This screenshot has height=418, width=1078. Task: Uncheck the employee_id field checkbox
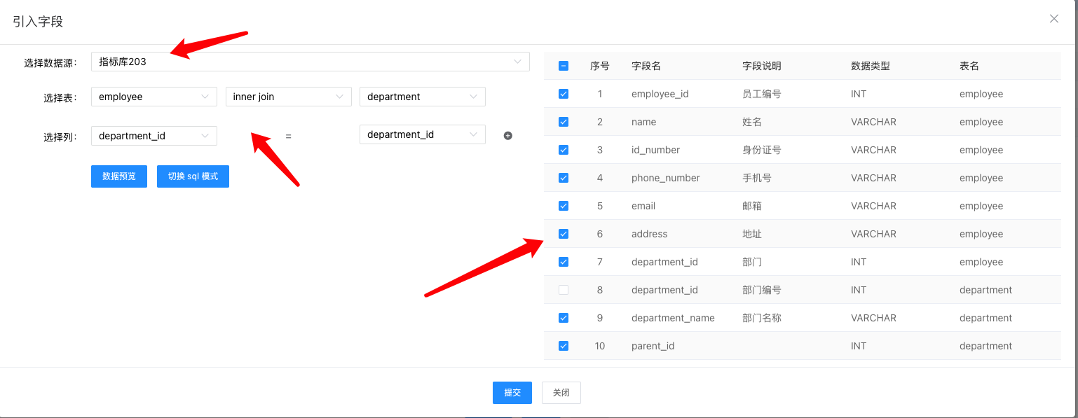(x=564, y=94)
